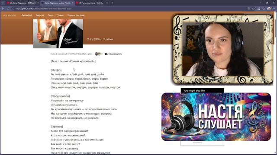The width and height of the screenshot is (277, 155).
Task: Click lyric 'Мы танцуем и кайфуем'
Action: pyautogui.click(x=81, y=114)
